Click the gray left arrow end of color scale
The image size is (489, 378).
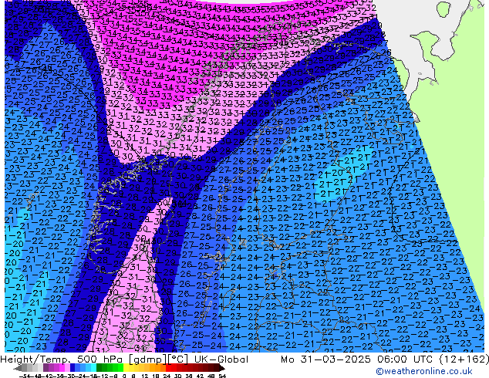pyautogui.click(x=18, y=368)
